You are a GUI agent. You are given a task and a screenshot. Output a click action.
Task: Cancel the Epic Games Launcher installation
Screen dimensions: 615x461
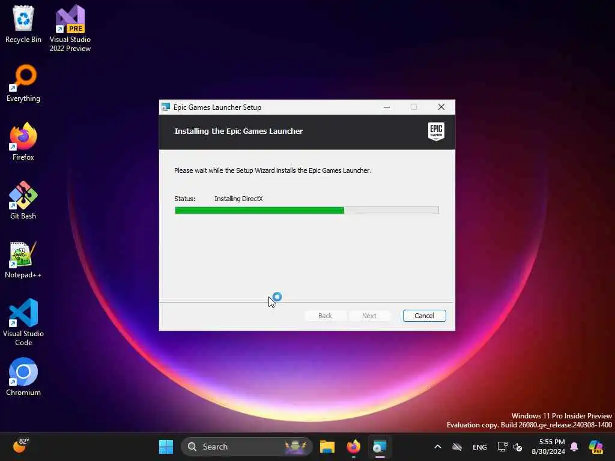tap(425, 316)
